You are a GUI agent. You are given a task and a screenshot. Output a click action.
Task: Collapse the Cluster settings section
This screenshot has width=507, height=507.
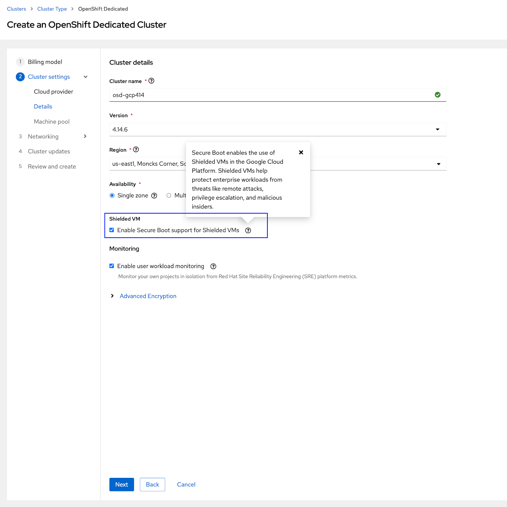(x=85, y=77)
